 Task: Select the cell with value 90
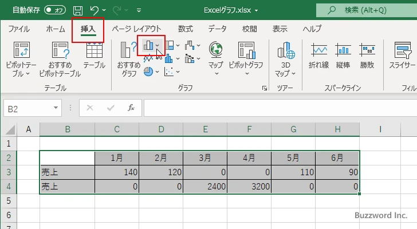tap(337, 172)
